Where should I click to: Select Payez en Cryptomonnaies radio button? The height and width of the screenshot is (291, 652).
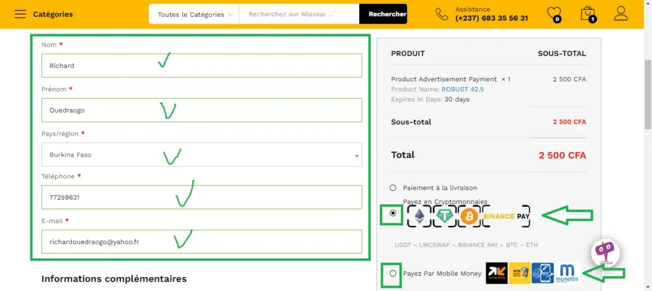pyautogui.click(x=393, y=214)
